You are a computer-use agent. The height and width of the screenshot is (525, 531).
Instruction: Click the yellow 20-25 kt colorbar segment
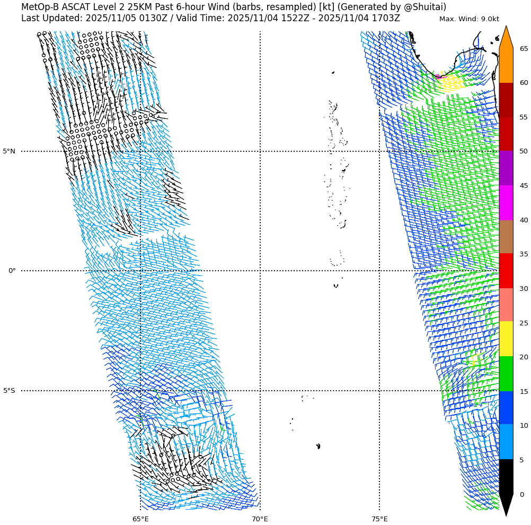[x=506, y=339]
